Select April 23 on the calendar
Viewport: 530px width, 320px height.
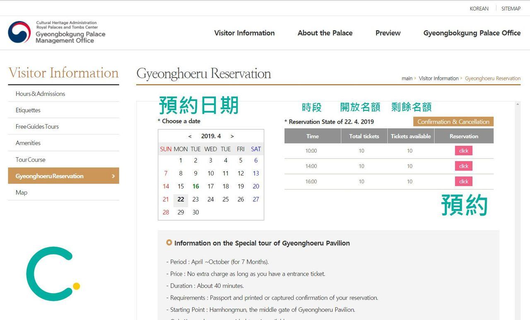pos(195,199)
